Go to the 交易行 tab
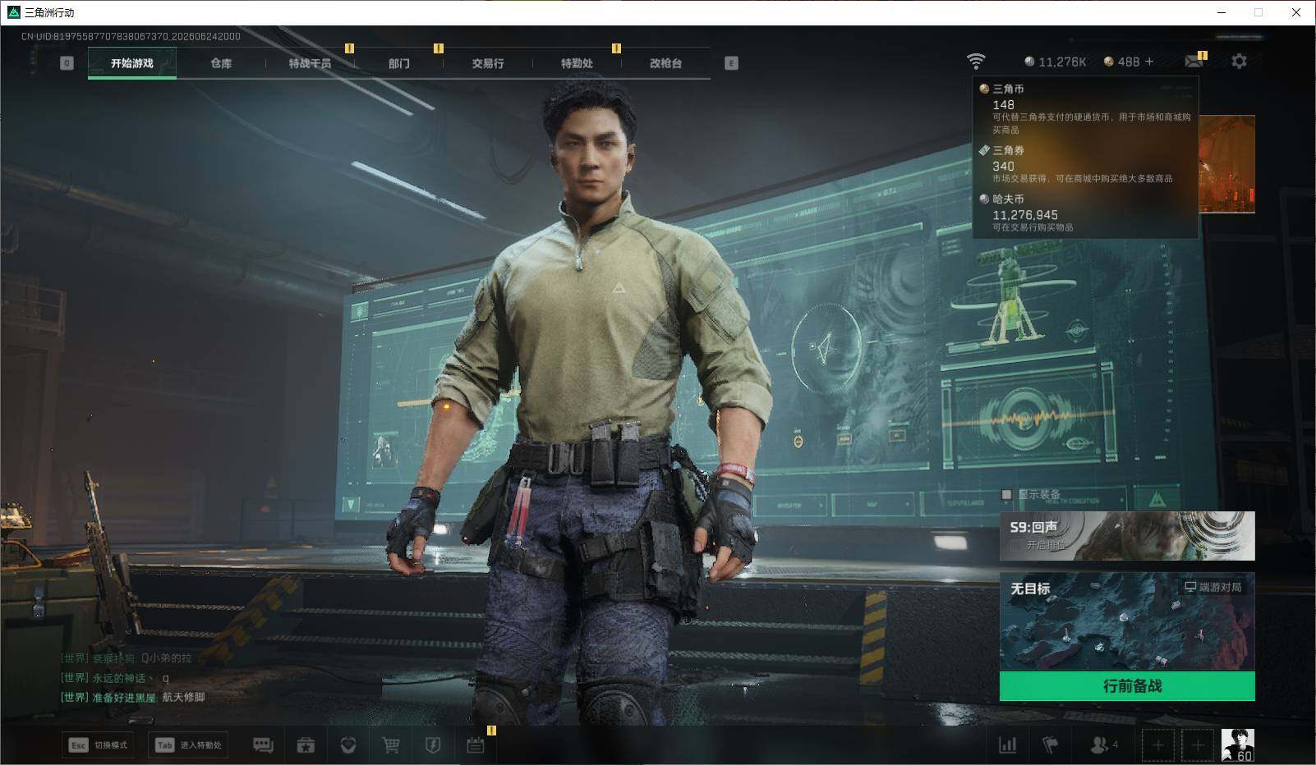Screen dimensions: 1316x765 tap(488, 63)
